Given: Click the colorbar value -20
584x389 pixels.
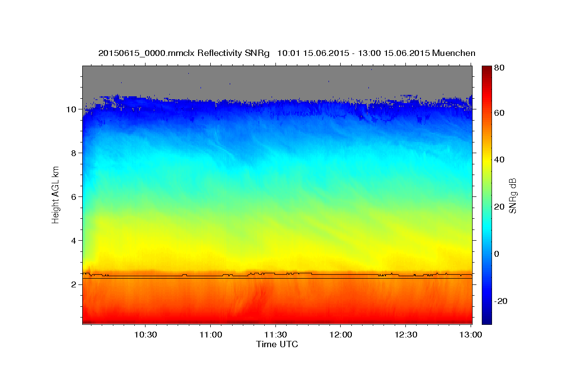Looking at the screenshot, I should point(500,301).
